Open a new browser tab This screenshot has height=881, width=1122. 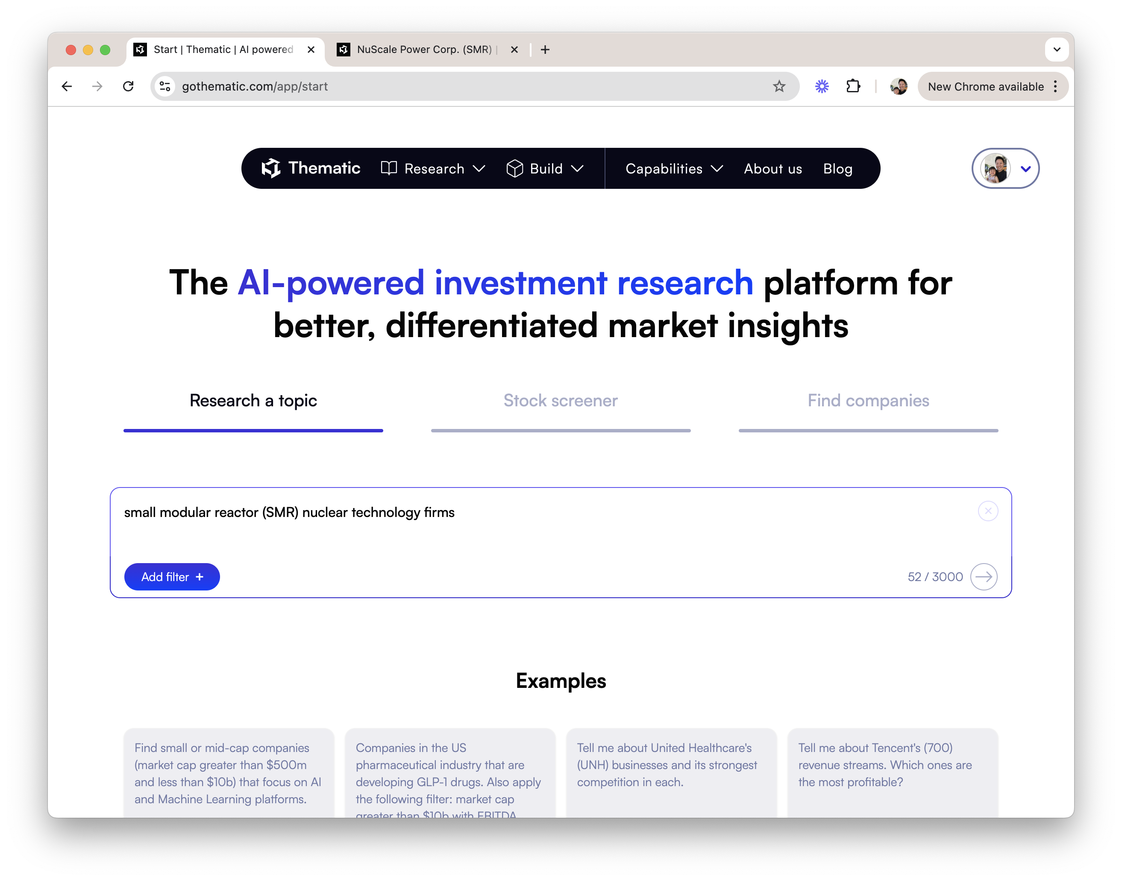545,50
